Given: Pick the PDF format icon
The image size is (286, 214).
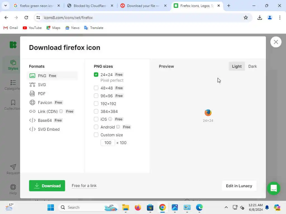Looking at the screenshot, I should 32,94.
